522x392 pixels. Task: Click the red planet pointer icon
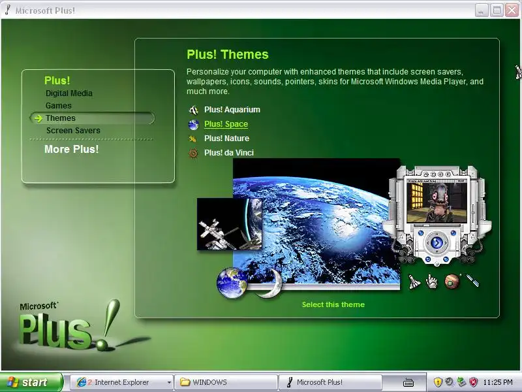coord(452,282)
